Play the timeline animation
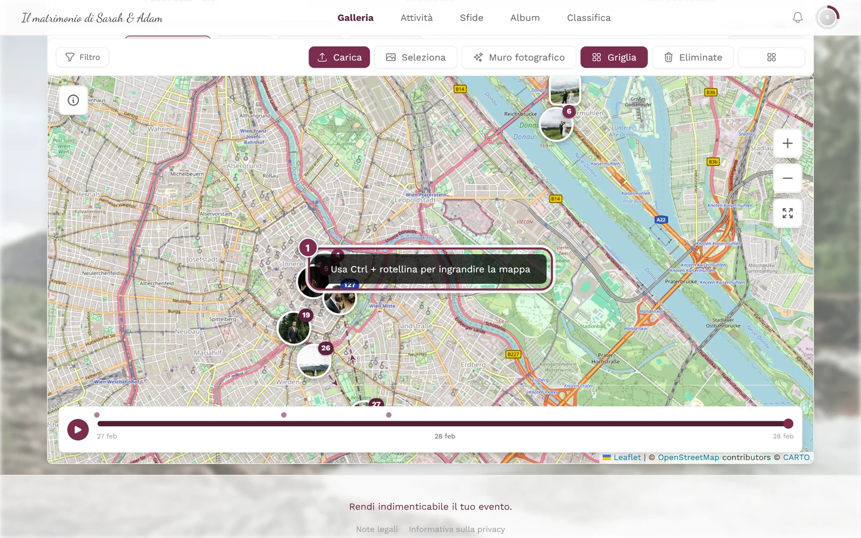This screenshot has width=861, height=538. 78,429
